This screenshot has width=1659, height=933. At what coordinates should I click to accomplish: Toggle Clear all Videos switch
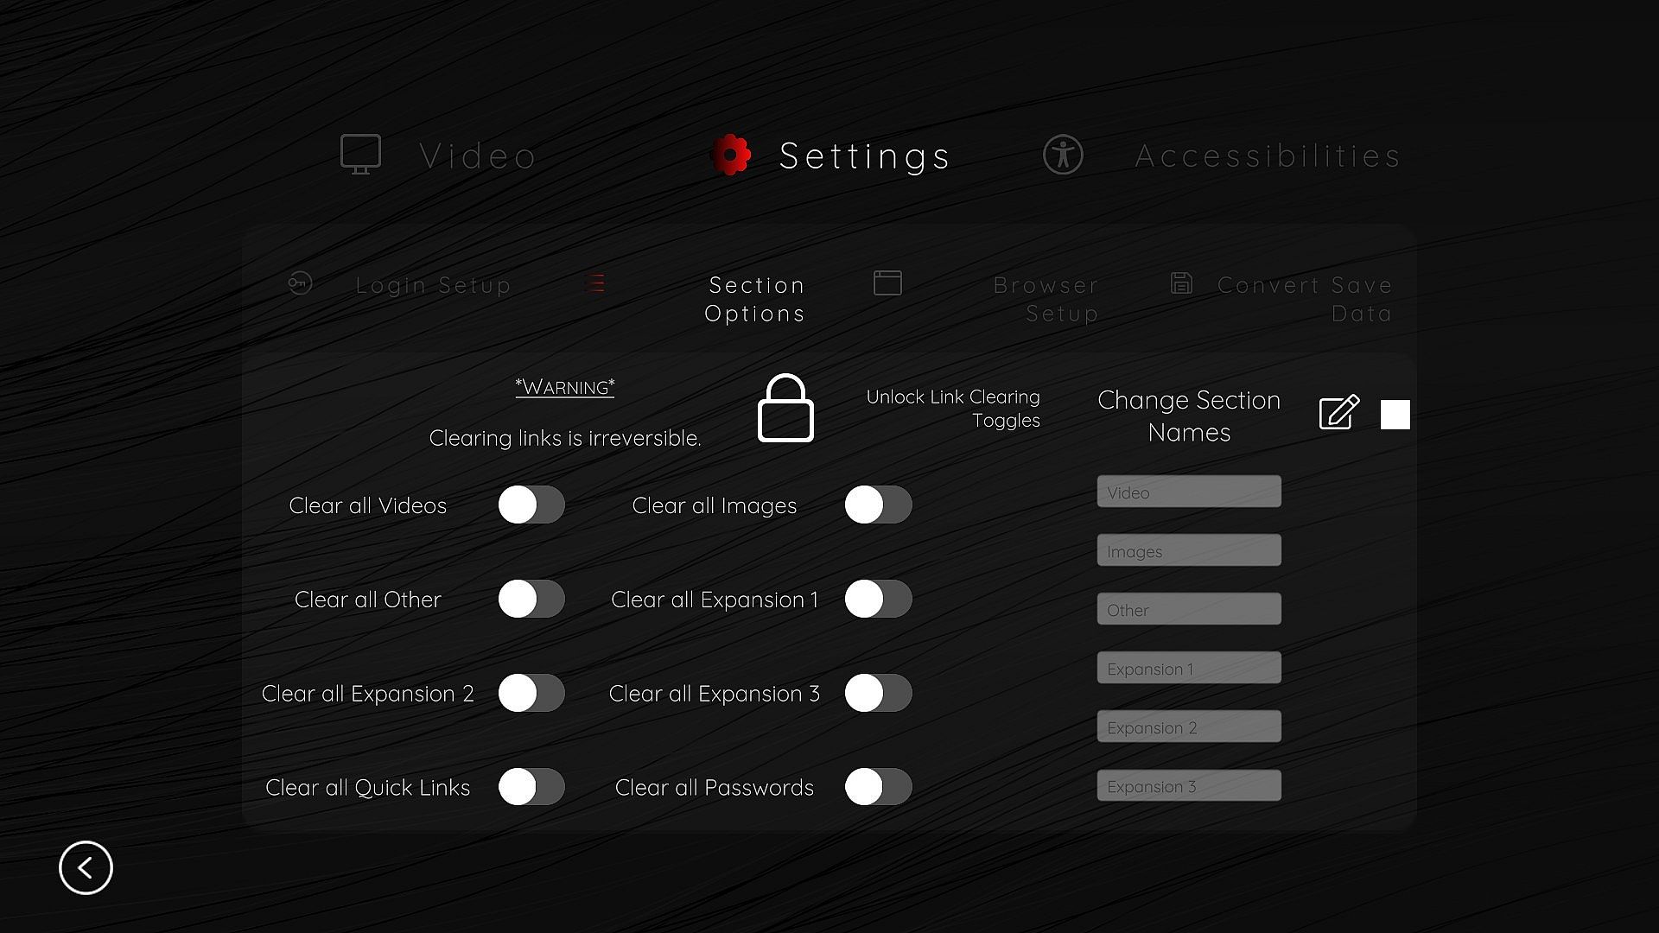point(531,505)
